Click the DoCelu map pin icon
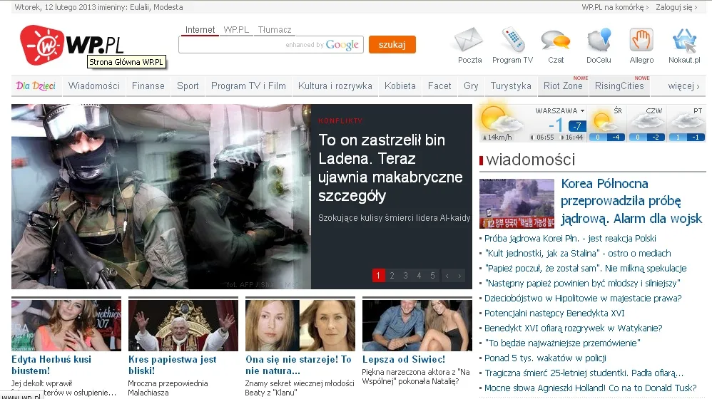 click(599, 40)
